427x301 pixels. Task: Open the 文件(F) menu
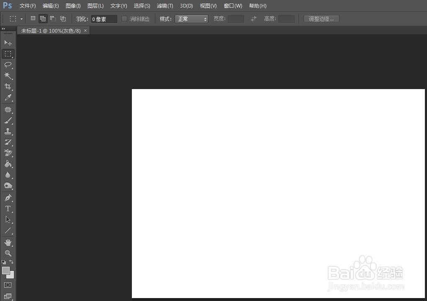pyautogui.click(x=28, y=6)
